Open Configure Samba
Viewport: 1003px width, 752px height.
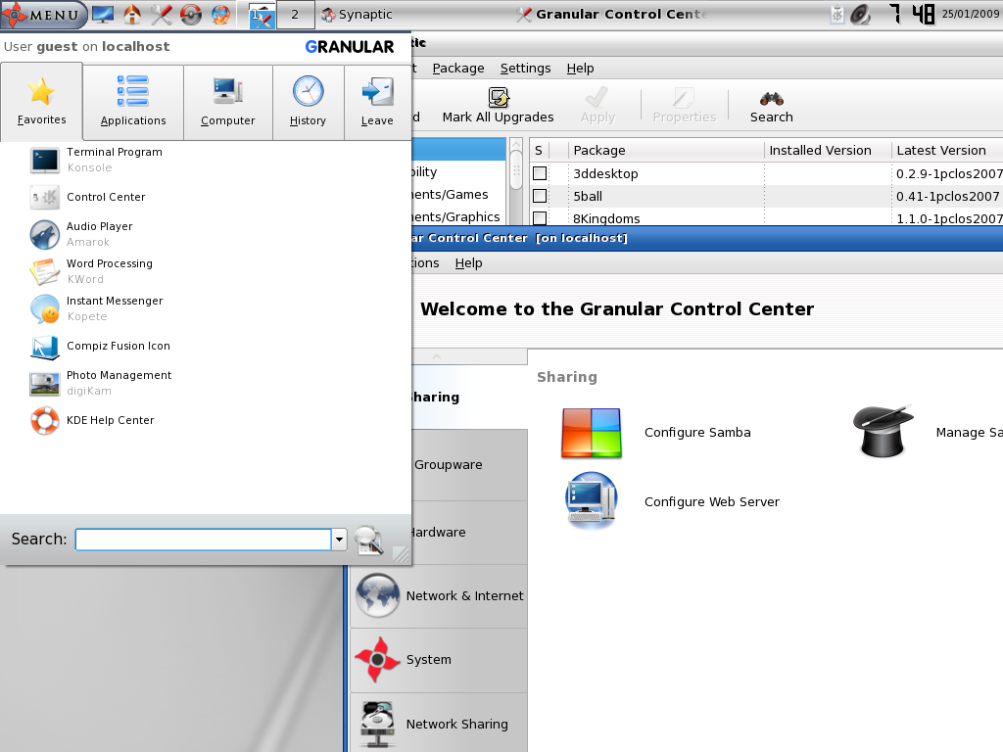(655, 433)
